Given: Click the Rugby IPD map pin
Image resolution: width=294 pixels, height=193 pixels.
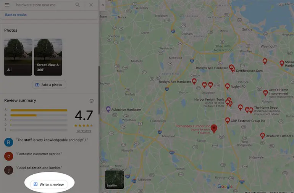Looking at the screenshot, I should [x=227, y=86].
